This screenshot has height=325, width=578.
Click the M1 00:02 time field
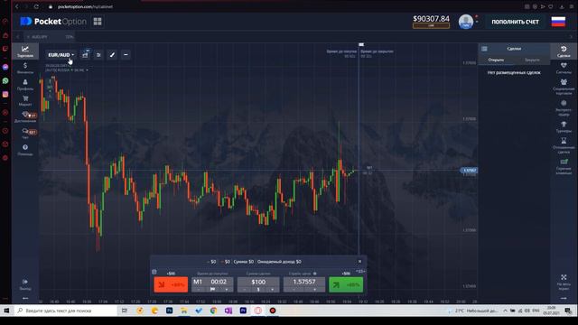tap(212, 282)
